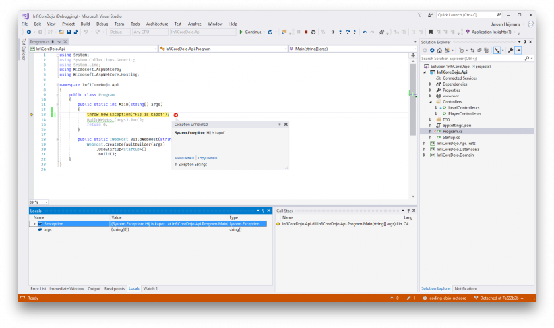Screen dimensions: 554x328
Task: Expand the InfiCoreDojo.Domain project
Action: 424,155
